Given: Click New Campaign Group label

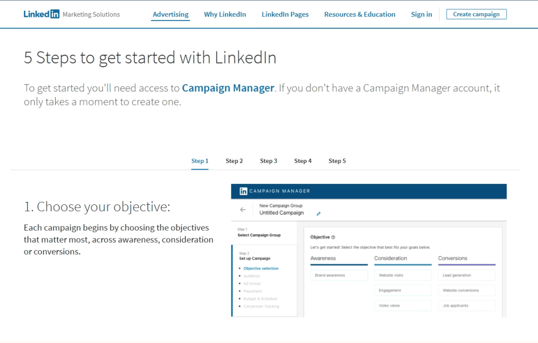Looking at the screenshot, I should (281, 205).
